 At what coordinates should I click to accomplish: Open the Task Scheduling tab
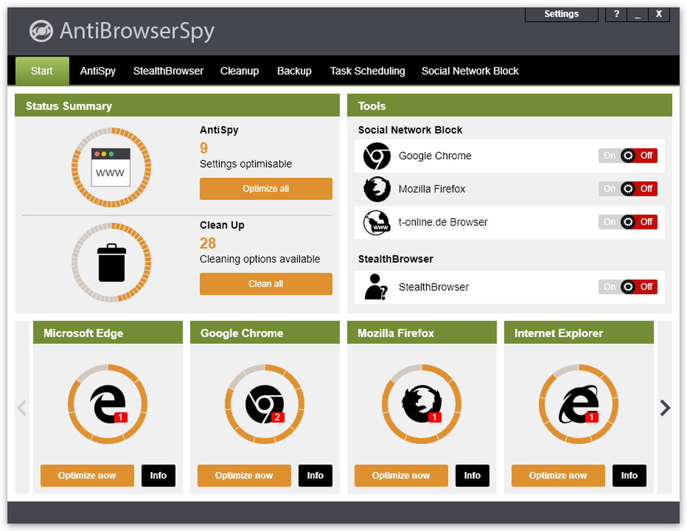(x=367, y=71)
